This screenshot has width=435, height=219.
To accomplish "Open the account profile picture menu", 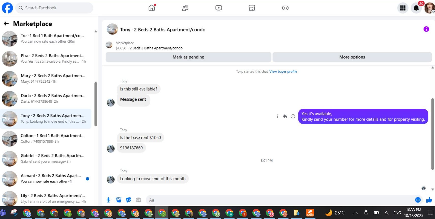I will pyautogui.click(x=429, y=8).
